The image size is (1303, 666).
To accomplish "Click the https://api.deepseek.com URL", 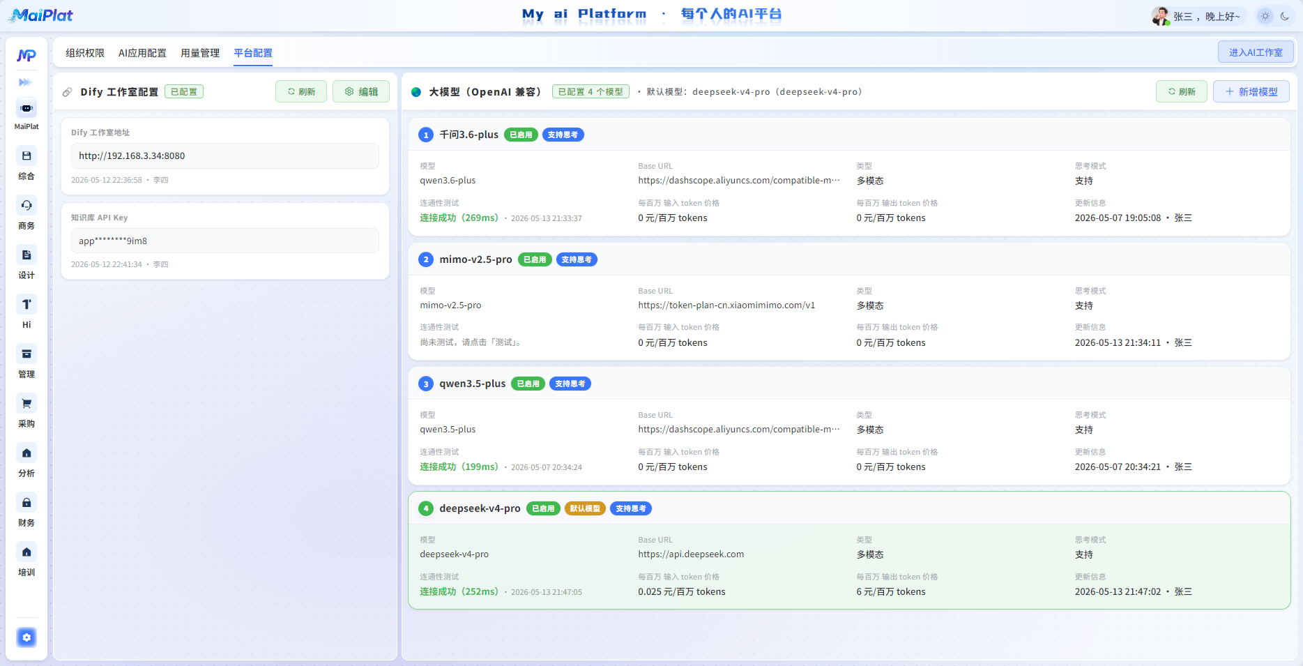I will [691, 554].
